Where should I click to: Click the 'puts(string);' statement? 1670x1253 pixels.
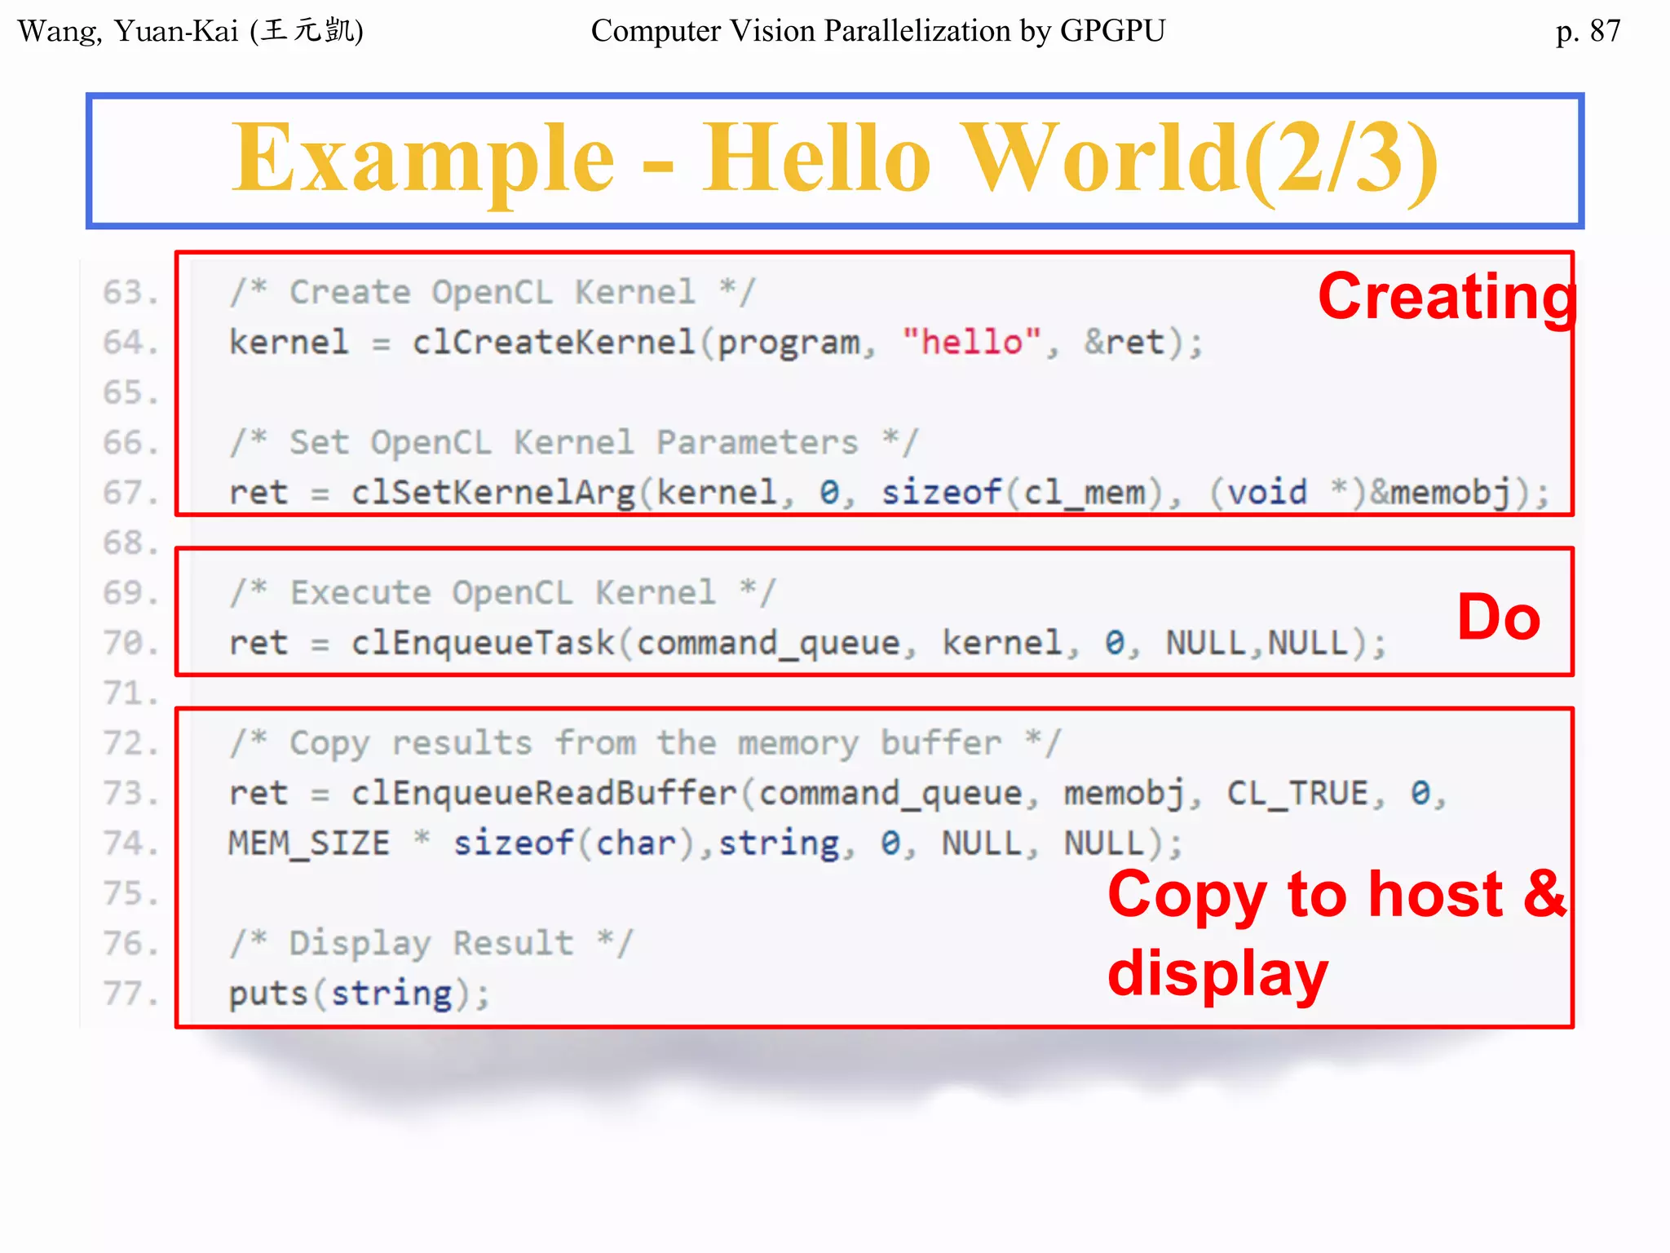(360, 994)
